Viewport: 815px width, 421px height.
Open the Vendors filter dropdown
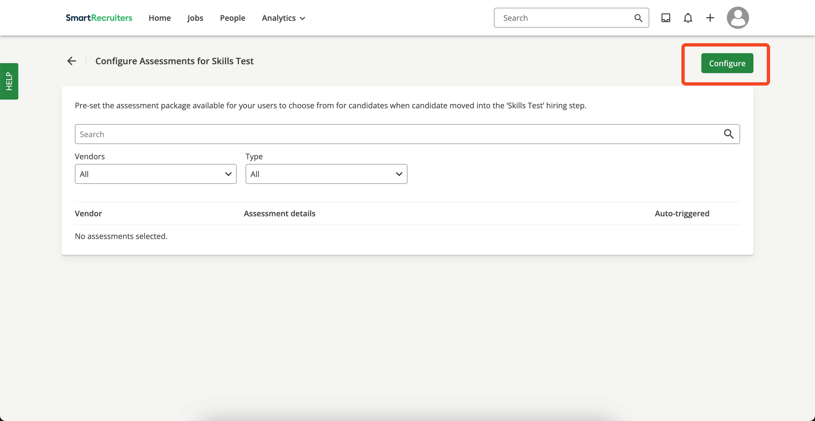[155, 174]
